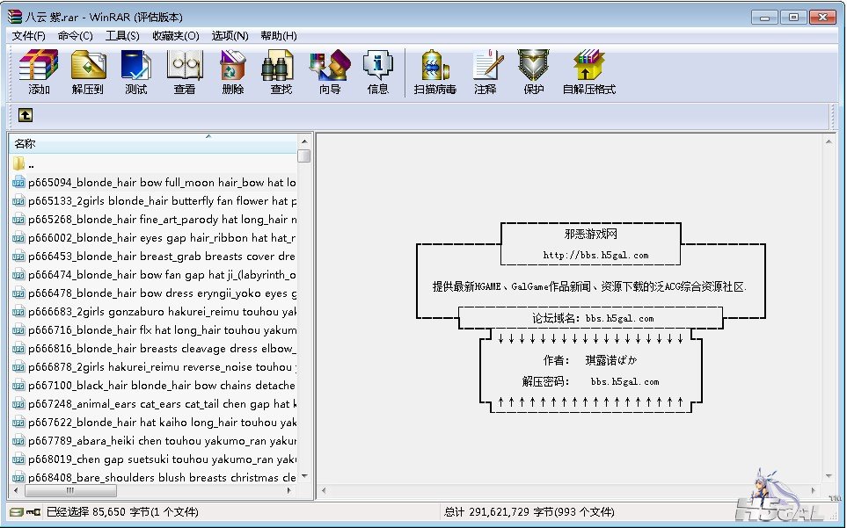Click 总计 291,621,729 字节 status text

point(529,512)
